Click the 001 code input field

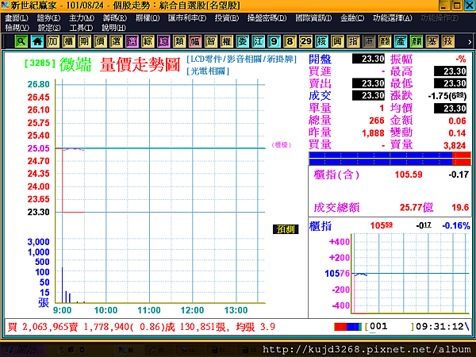click(390, 327)
